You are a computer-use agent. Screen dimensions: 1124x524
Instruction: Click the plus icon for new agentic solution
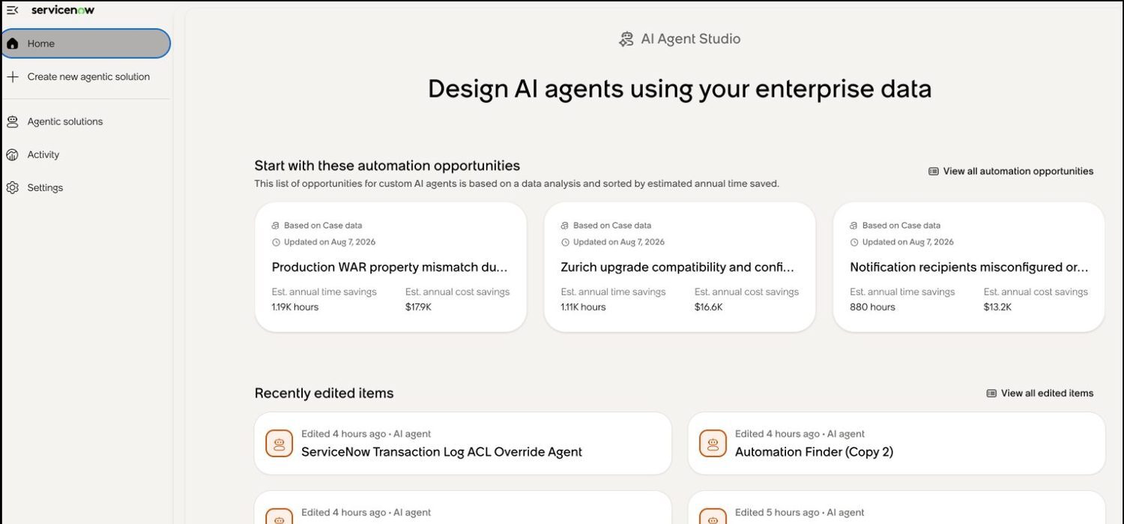(12, 76)
